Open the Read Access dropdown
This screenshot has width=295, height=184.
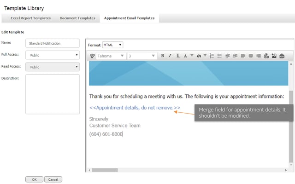[53, 67]
